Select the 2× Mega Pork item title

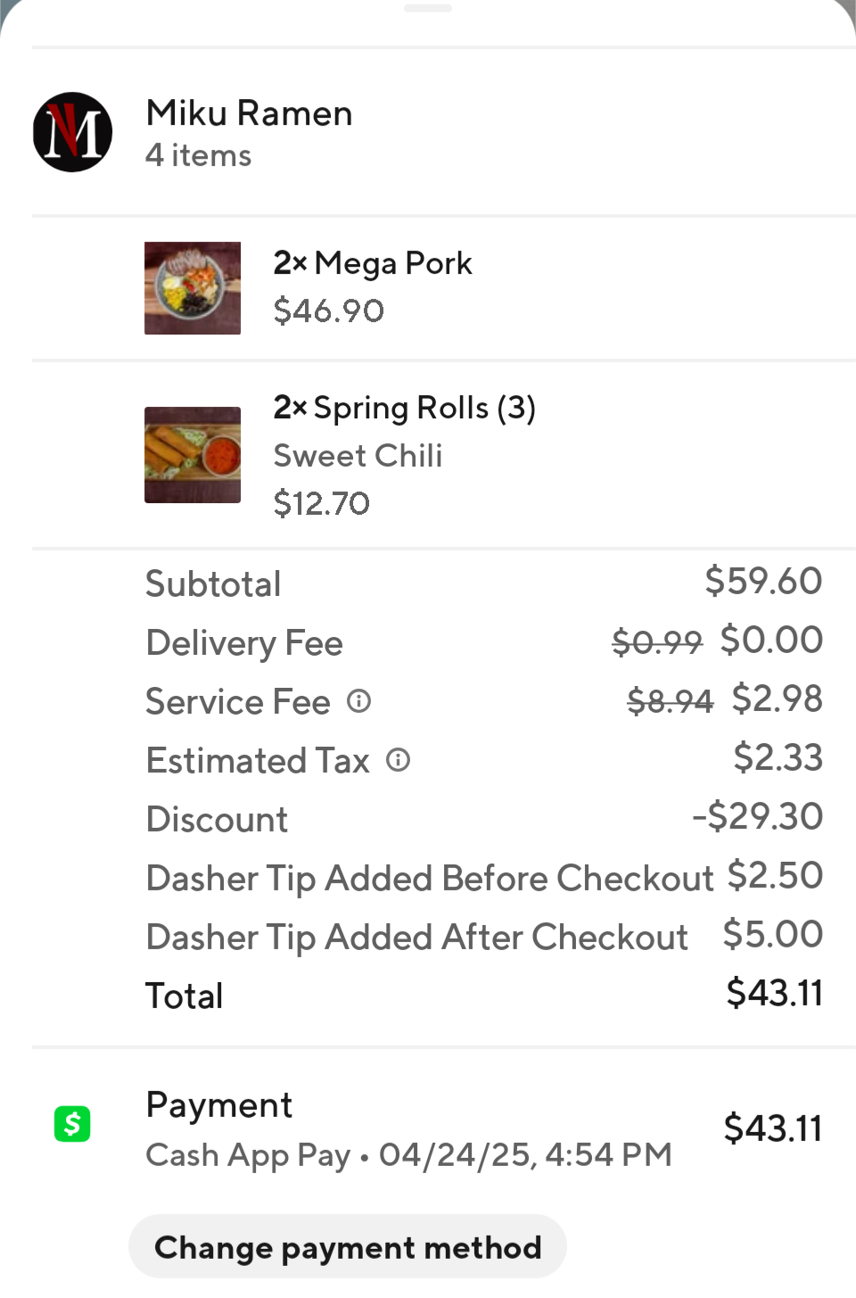point(373,263)
